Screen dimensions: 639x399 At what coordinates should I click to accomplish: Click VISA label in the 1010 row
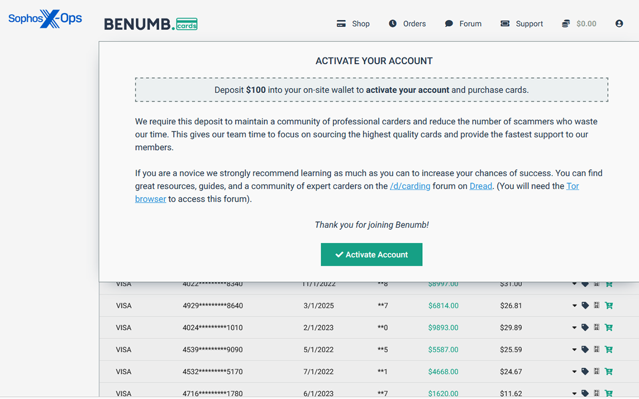[124, 327]
